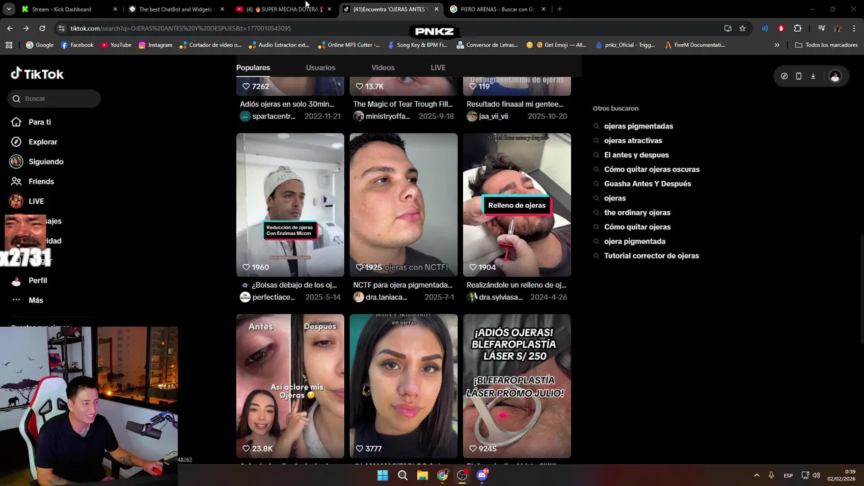
Task: Open the Para ti home feed
Action: pyautogui.click(x=31, y=122)
